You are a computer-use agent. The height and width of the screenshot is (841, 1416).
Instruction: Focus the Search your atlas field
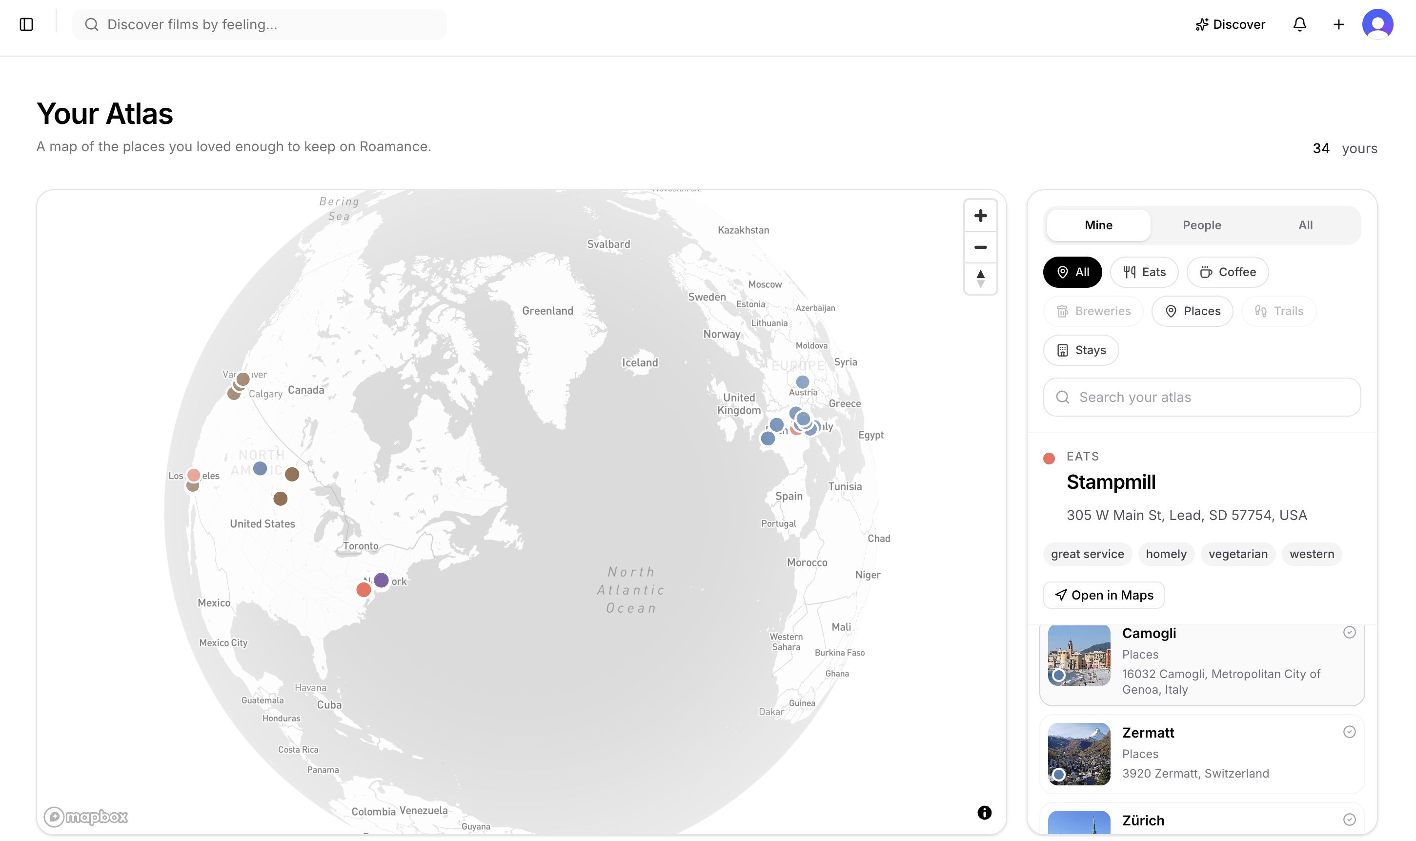pos(1201,397)
